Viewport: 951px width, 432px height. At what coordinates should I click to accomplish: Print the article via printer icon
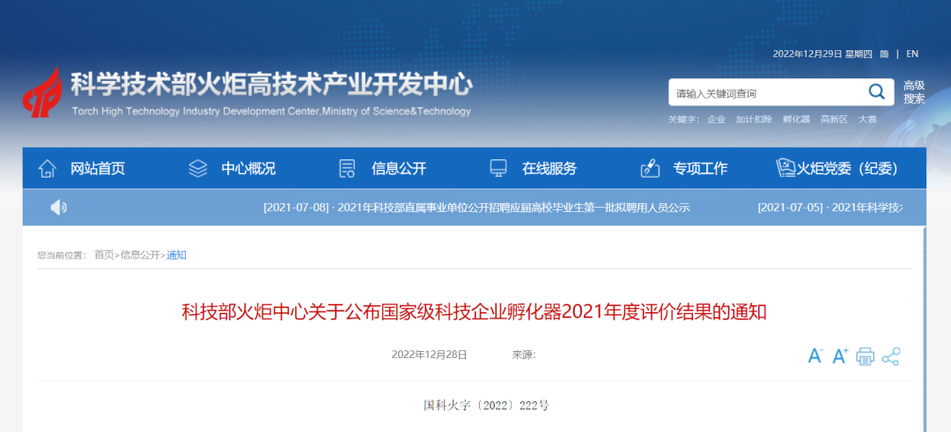[x=866, y=357]
